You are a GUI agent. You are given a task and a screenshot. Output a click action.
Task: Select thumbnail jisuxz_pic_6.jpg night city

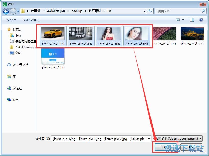(192, 33)
